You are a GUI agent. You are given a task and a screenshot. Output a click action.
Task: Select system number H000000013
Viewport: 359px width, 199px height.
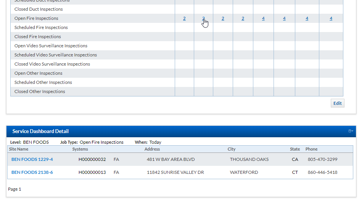(92, 172)
